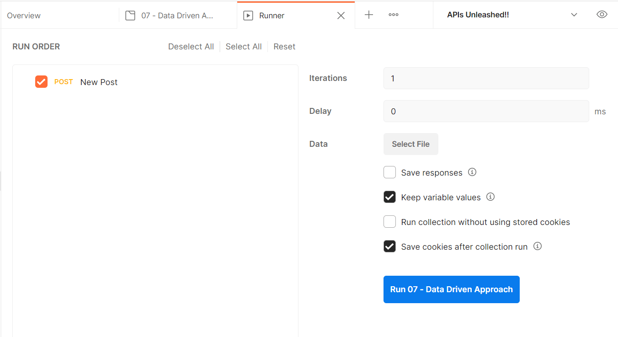Click the Runner play icon in tab
This screenshot has height=337, width=618.
(x=248, y=16)
